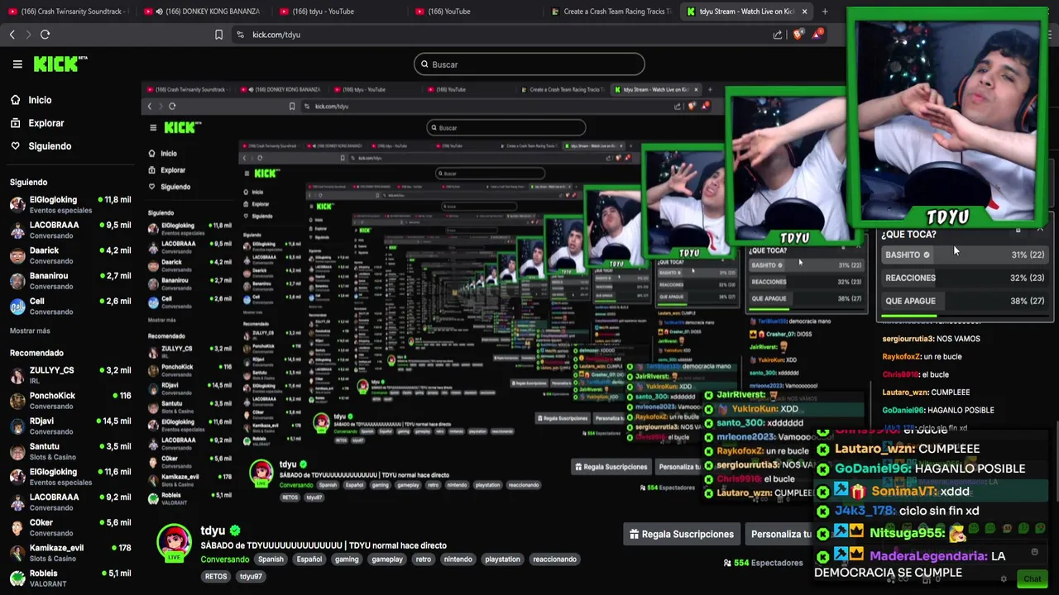This screenshot has width=1059, height=595.
Task: Click the green Chat send button
Action: [1032, 579]
